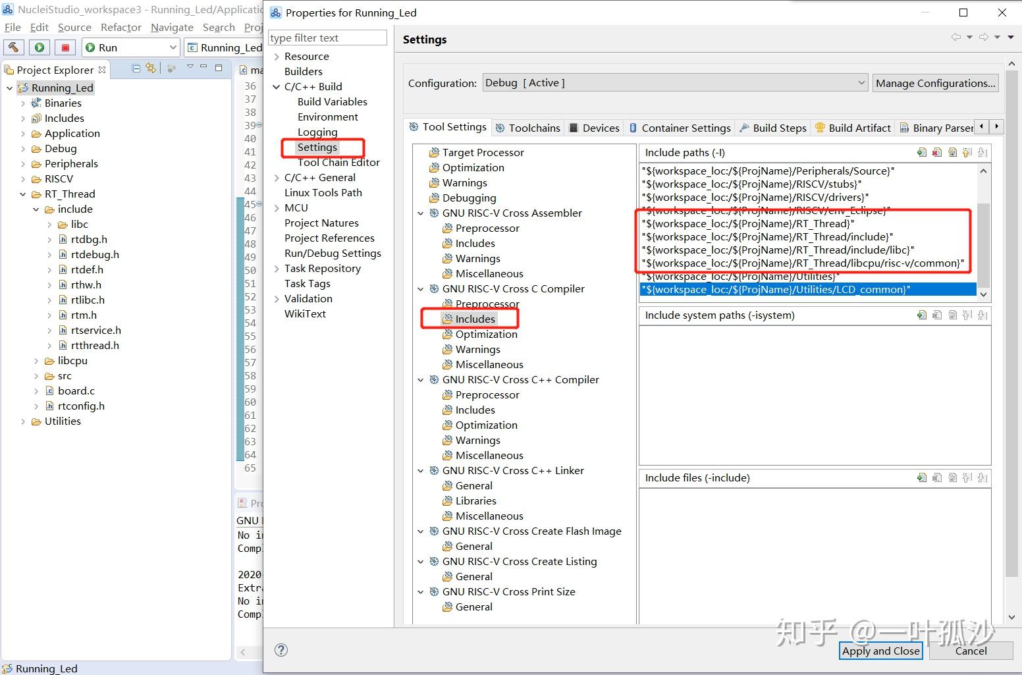The width and height of the screenshot is (1022, 675).
Task: Open the Run launch mode dropdown
Action: (173, 47)
